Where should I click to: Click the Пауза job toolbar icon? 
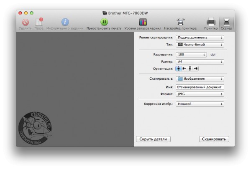[39, 22]
